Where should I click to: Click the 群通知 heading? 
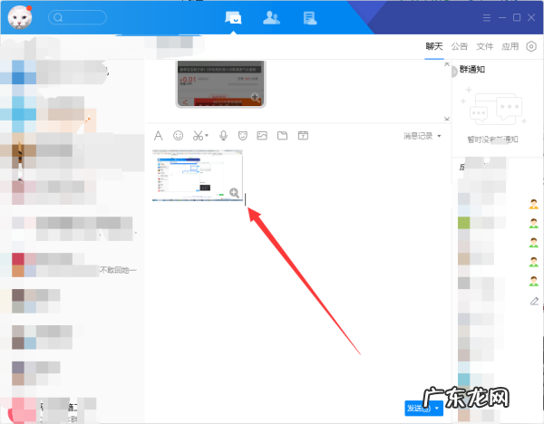click(472, 70)
